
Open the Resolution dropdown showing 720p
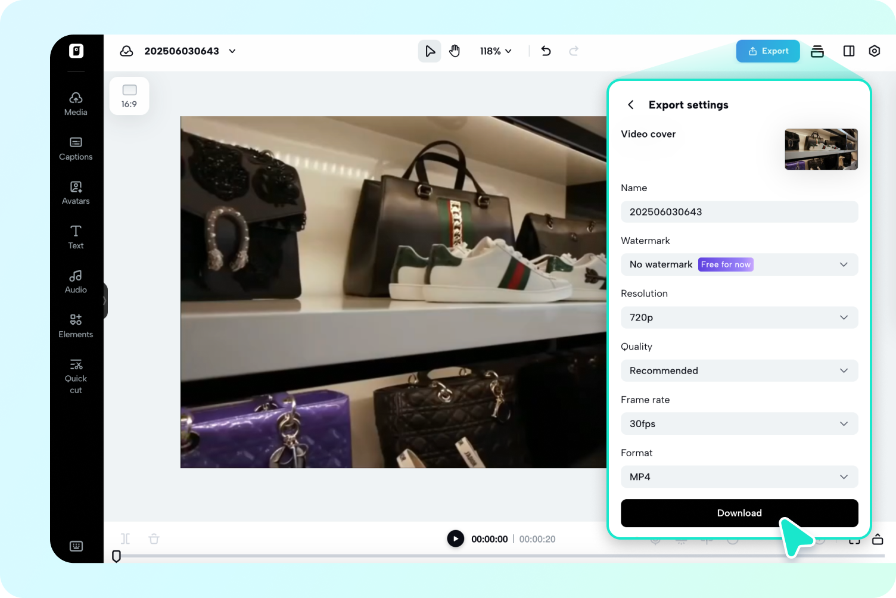739,317
